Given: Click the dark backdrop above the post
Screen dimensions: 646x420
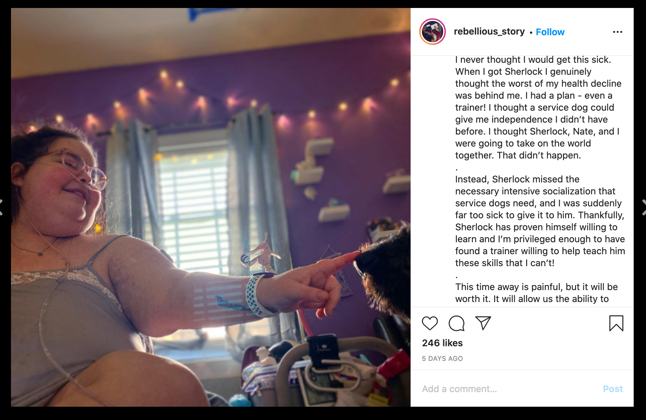Looking at the screenshot, I should (x=323, y=4).
